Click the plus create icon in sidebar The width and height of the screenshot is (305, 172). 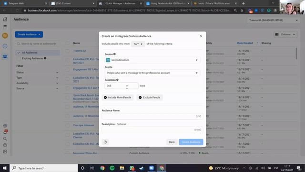[x=5, y=46]
